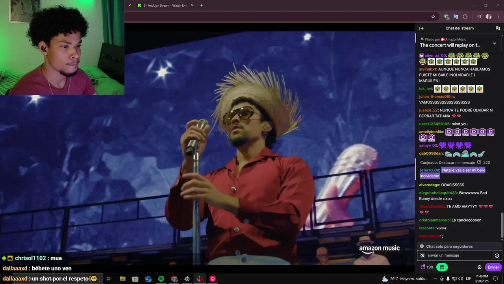Screen dimensions: 504x284
Task: Switch the ESP keyboard language
Action: click(x=469, y=279)
